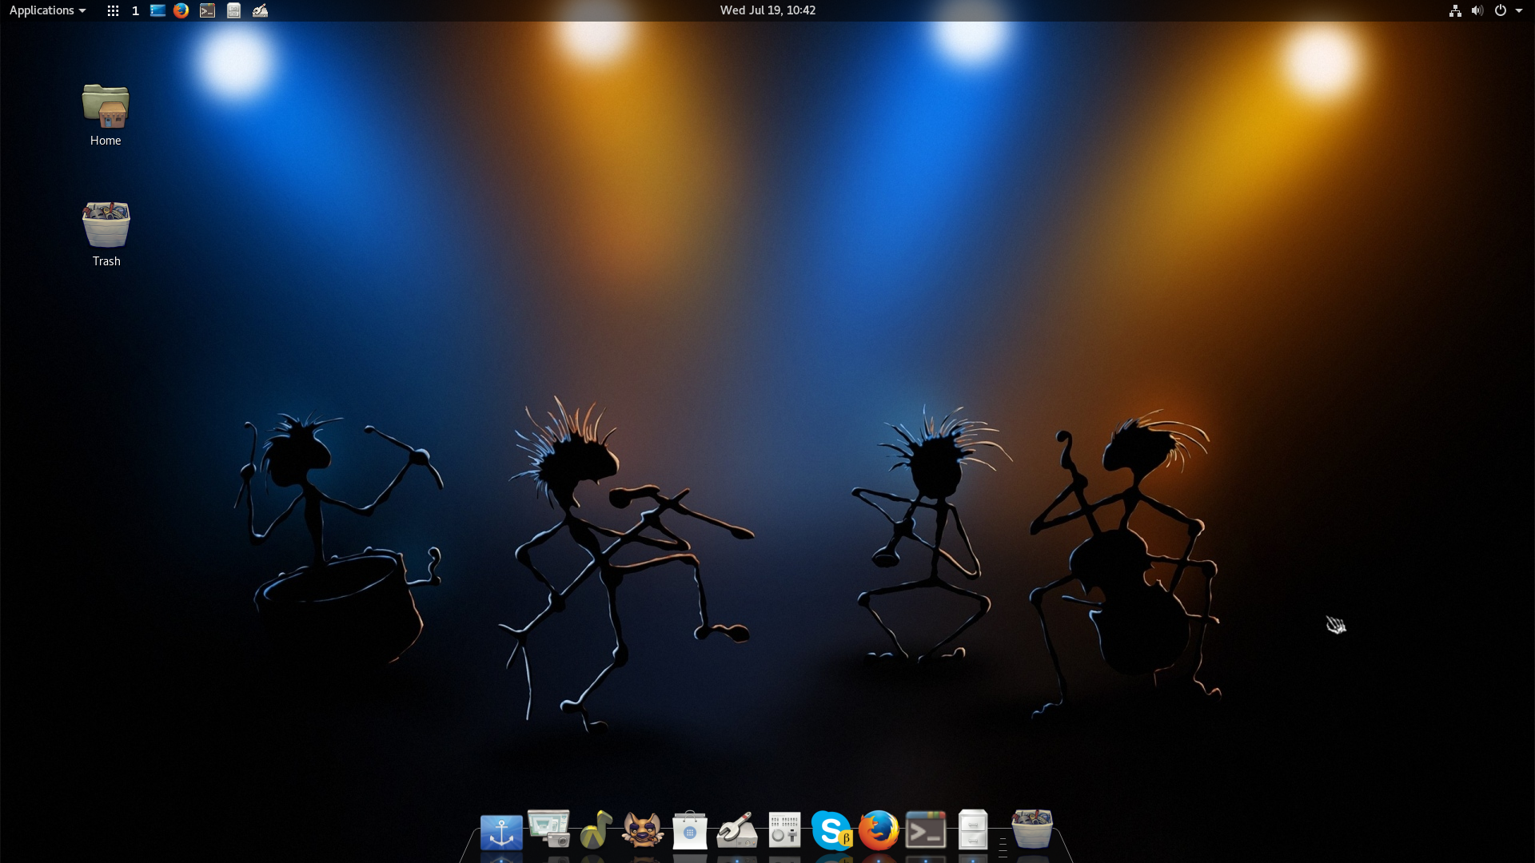The image size is (1535, 863).
Task: Launch the winged dog mascot app in dock
Action: tap(643, 829)
